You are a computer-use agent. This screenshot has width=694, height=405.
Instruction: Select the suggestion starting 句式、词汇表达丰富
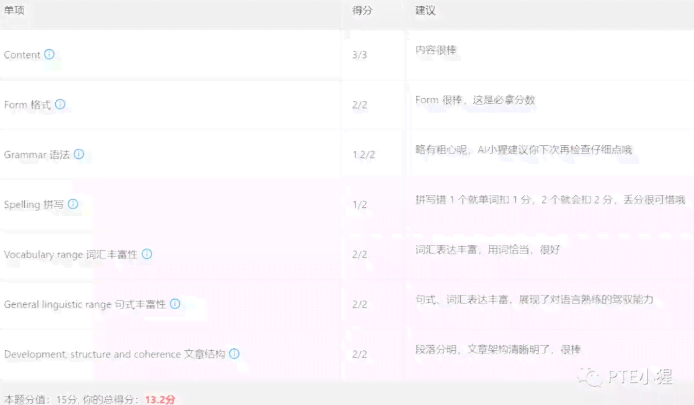click(x=535, y=299)
